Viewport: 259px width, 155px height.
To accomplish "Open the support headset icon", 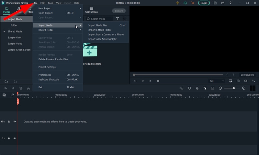I will [x=185, y=3].
